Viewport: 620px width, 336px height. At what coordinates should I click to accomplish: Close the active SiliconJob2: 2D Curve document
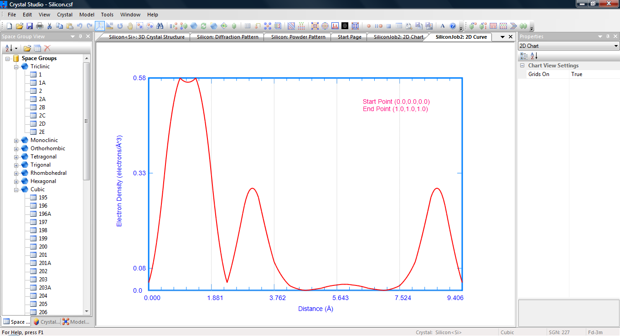point(510,37)
